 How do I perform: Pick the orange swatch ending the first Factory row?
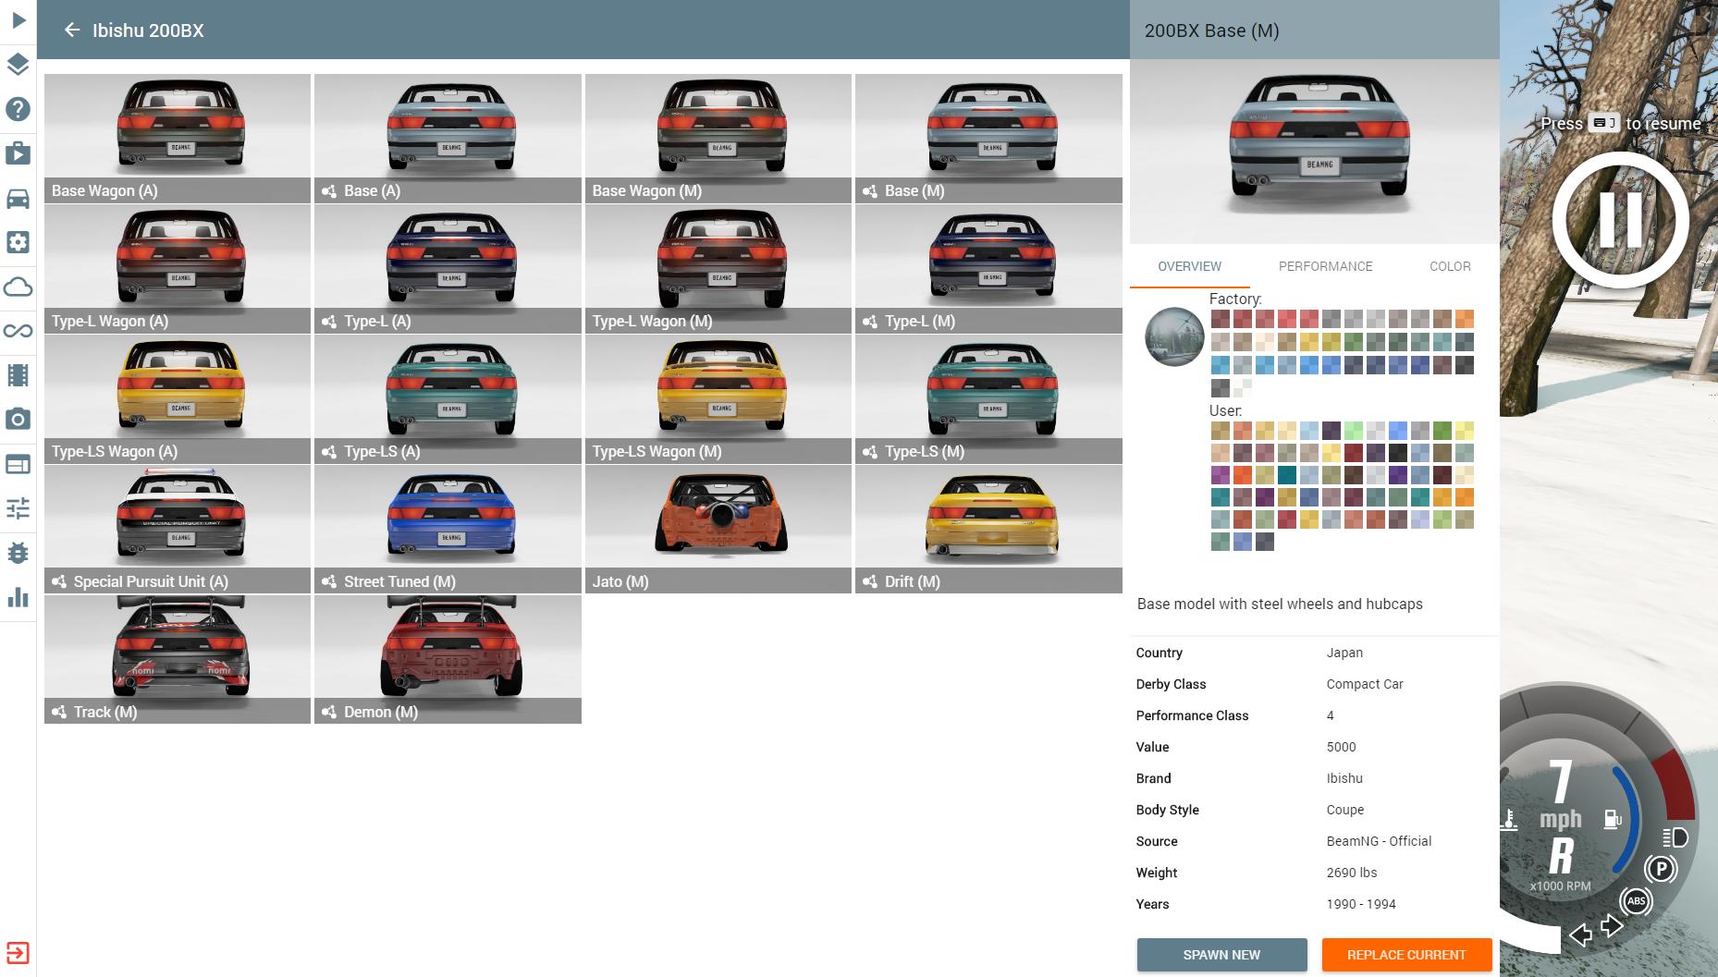coord(1464,319)
